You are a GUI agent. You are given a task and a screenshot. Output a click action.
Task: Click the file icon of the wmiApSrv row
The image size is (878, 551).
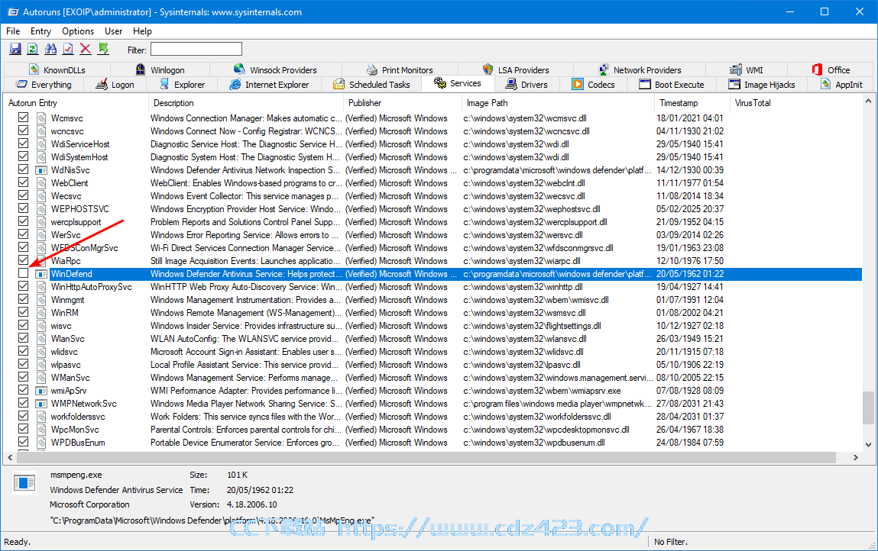coord(41,391)
